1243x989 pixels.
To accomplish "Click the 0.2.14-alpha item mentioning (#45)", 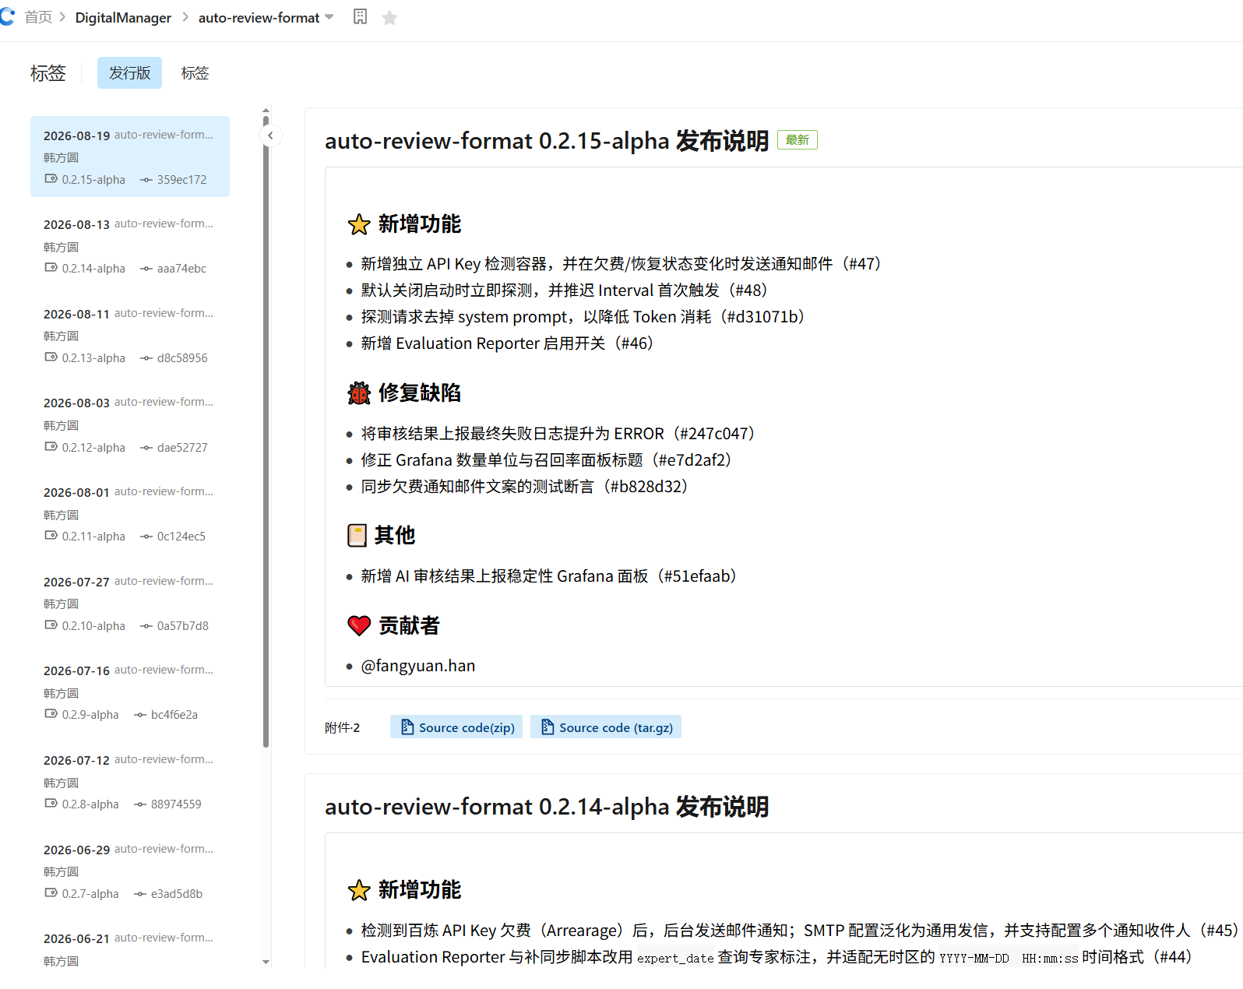I will [799, 931].
